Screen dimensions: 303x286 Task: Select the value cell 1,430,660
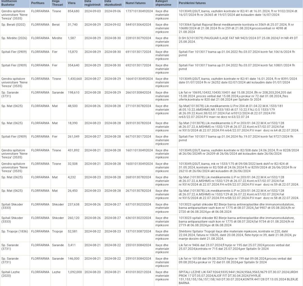coord(75,79)
